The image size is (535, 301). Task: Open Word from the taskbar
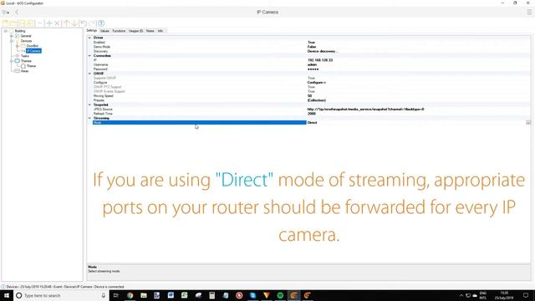171,295
